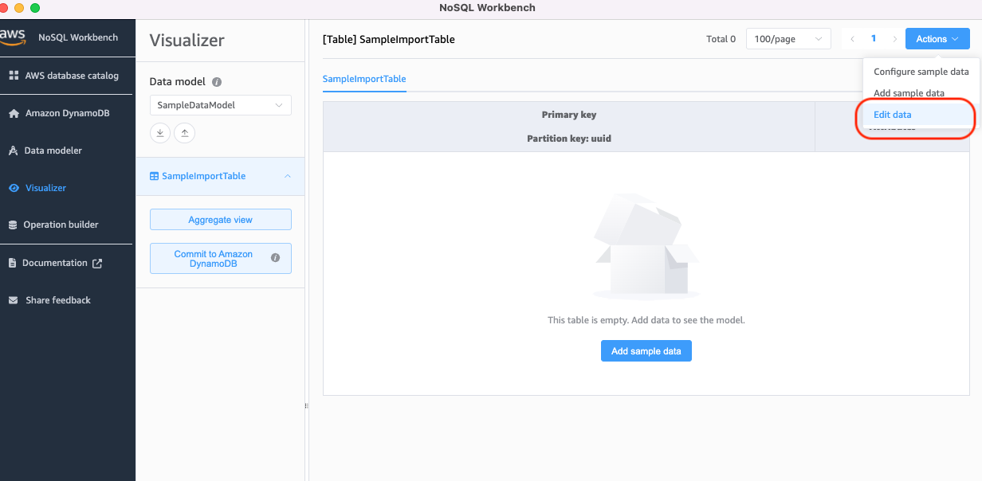Click the Operation builder database icon
Image resolution: width=982 pixels, height=481 pixels.
click(x=13, y=225)
